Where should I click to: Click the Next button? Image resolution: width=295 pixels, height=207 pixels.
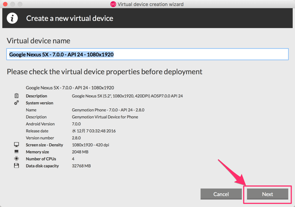click(x=268, y=194)
